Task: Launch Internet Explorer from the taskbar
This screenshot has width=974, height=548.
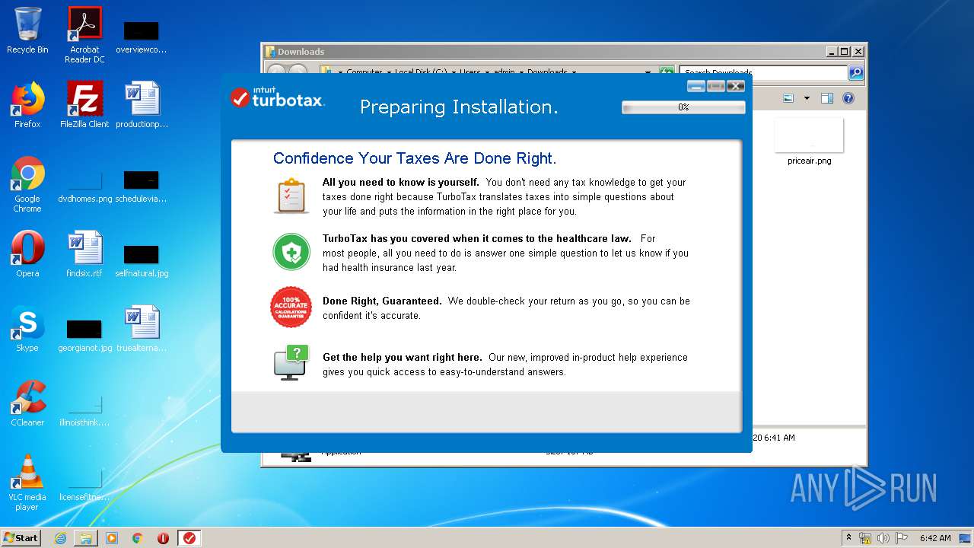Action: pyautogui.click(x=60, y=538)
